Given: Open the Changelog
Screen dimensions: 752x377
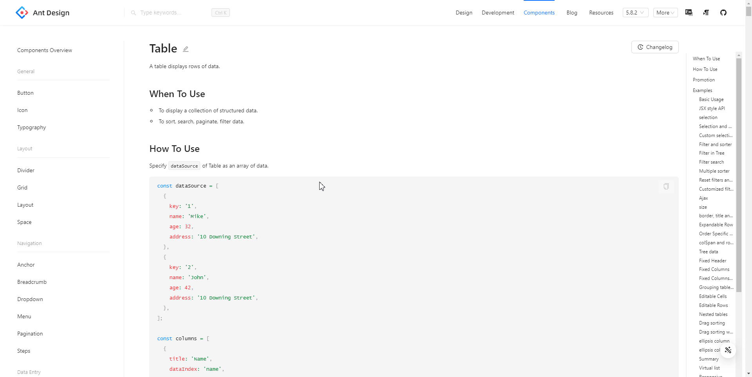Looking at the screenshot, I should 654,47.
